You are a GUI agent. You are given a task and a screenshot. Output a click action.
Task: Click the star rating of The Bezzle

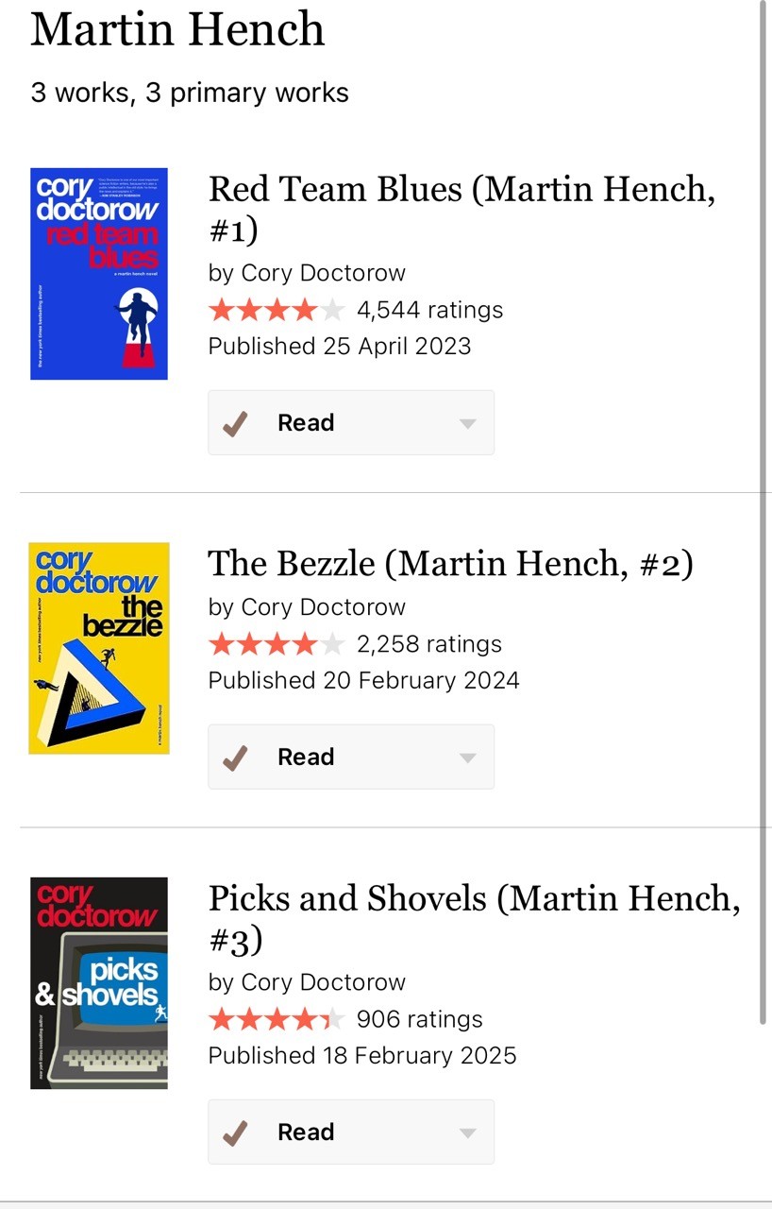(x=277, y=644)
